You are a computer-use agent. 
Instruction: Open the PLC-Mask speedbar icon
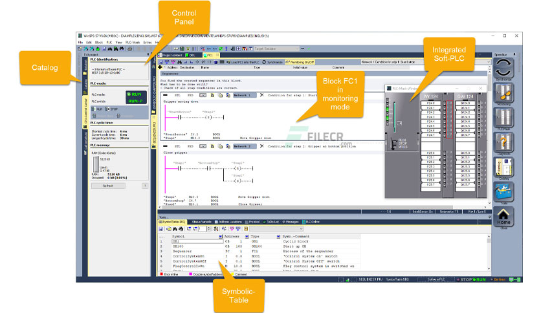click(503, 117)
